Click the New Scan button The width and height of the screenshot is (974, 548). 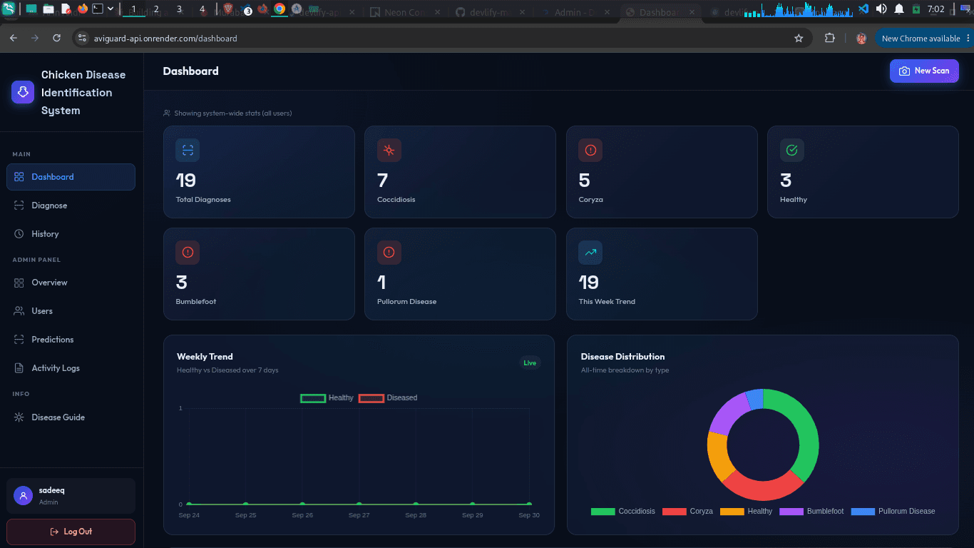pyautogui.click(x=924, y=71)
